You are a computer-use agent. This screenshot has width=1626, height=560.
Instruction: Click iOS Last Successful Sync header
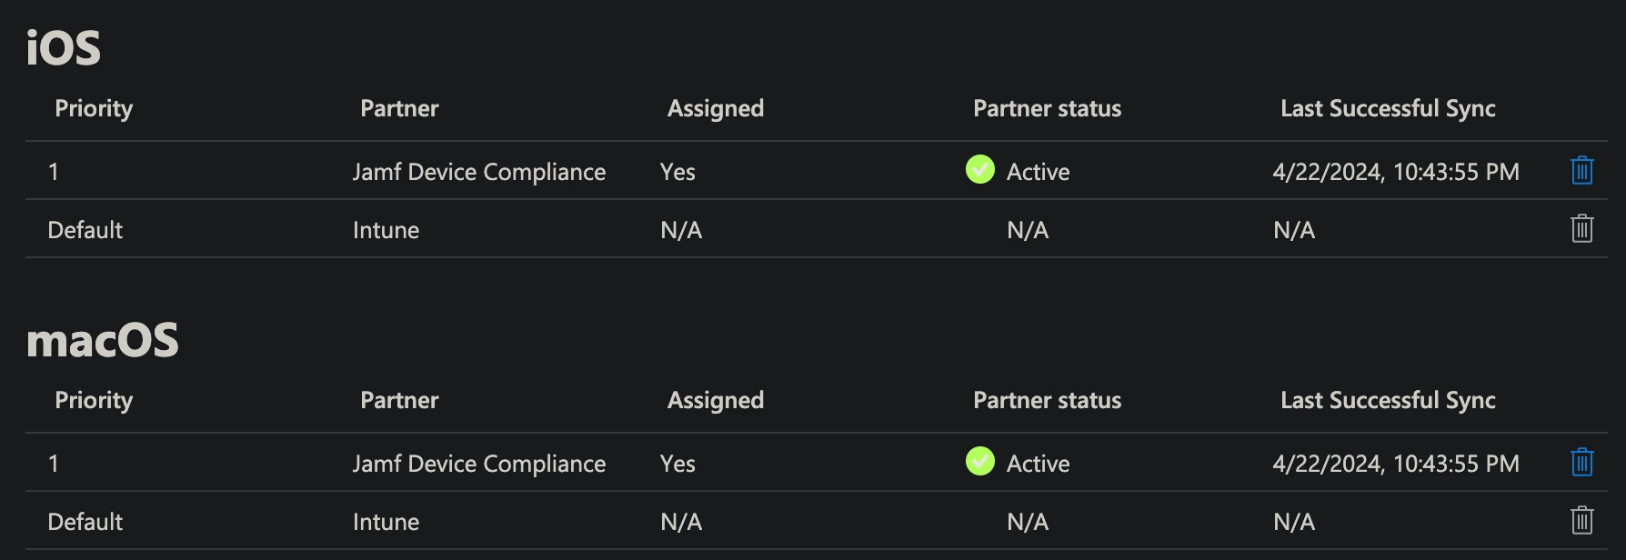point(1388,109)
